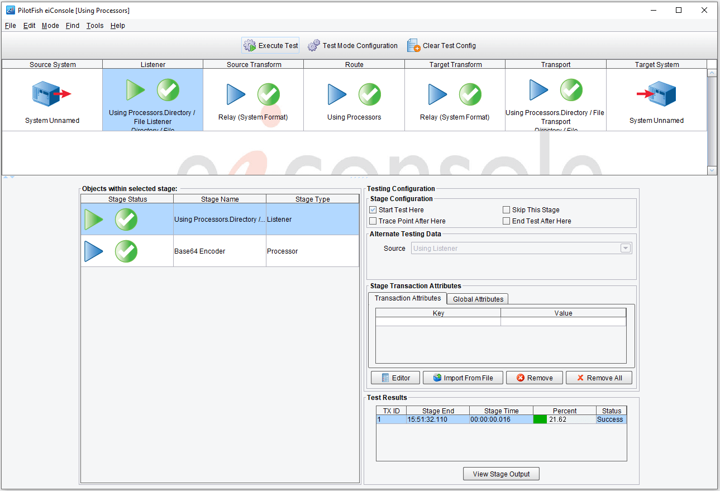The image size is (720, 491).
Task: Enable Trace Point After Here checkbox
Action: point(373,221)
